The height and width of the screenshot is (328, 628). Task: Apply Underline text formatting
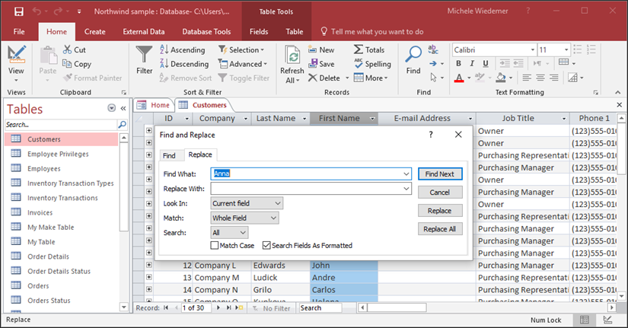[x=486, y=63]
